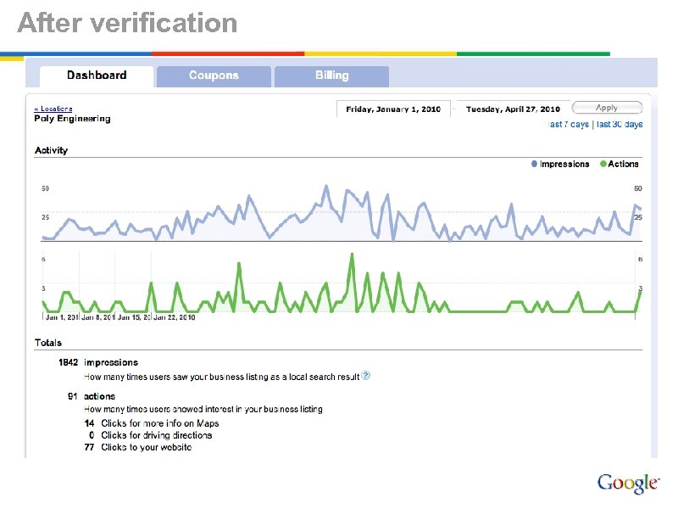Switch to the Dashboard tab
Image resolution: width=678 pixels, height=509 pixels.
coord(97,76)
